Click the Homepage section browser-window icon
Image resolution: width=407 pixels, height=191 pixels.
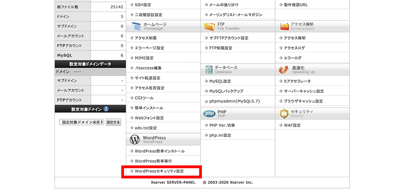coord(136,26)
